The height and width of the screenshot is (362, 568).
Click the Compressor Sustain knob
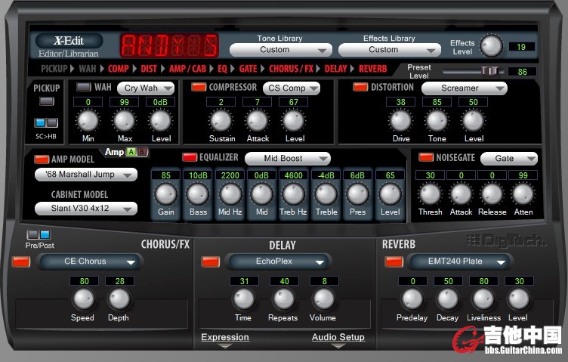click(221, 121)
